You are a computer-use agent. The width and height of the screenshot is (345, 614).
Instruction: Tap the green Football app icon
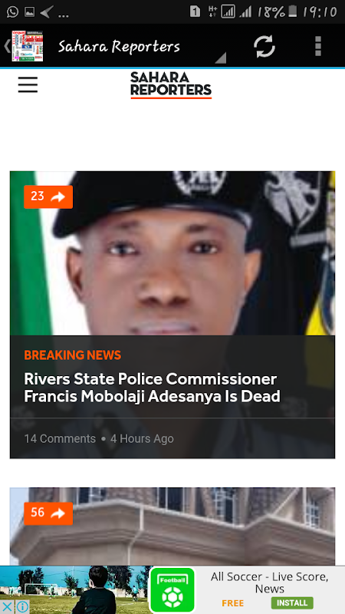(x=172, y=590)
